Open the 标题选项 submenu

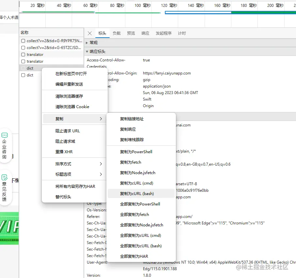74,174
